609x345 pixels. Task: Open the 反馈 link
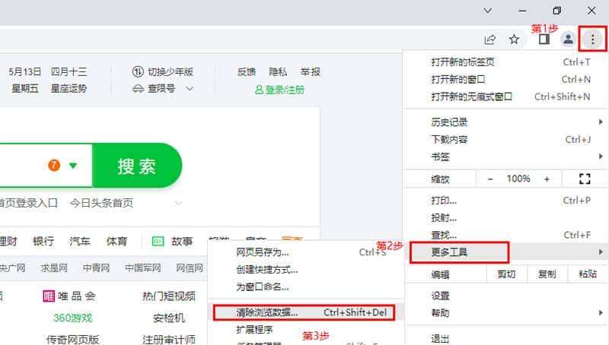(x=247, y=71)
